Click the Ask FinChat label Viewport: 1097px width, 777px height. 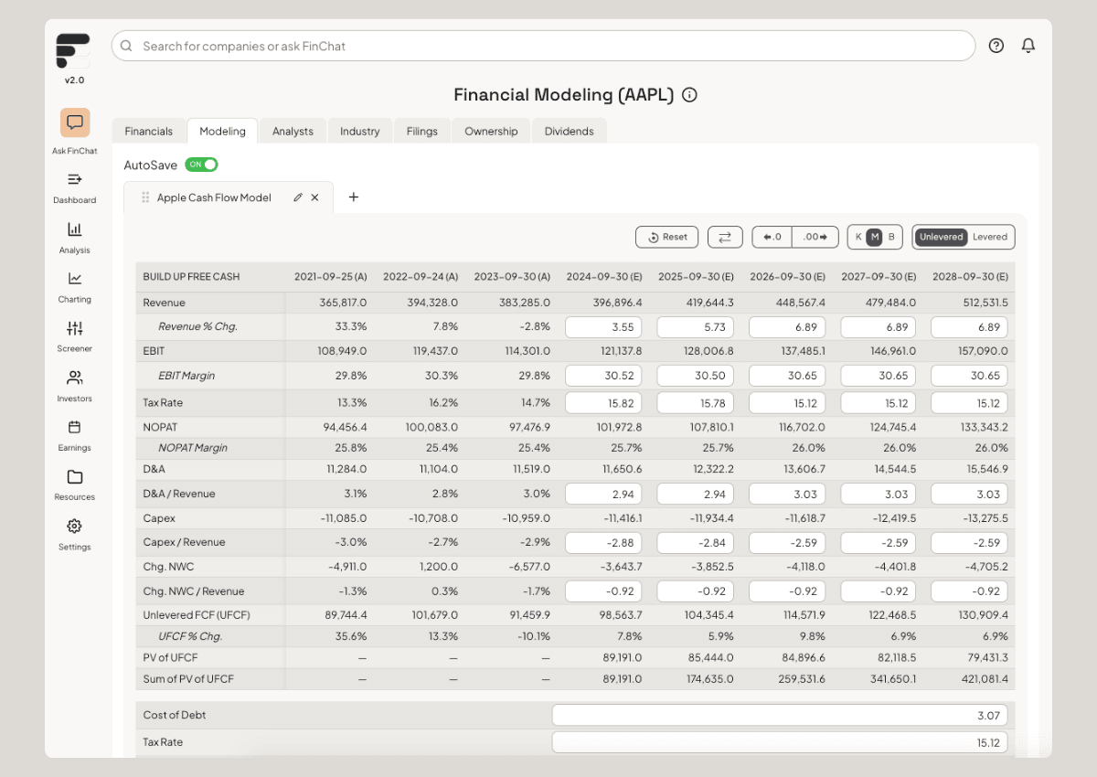(75, 151)
